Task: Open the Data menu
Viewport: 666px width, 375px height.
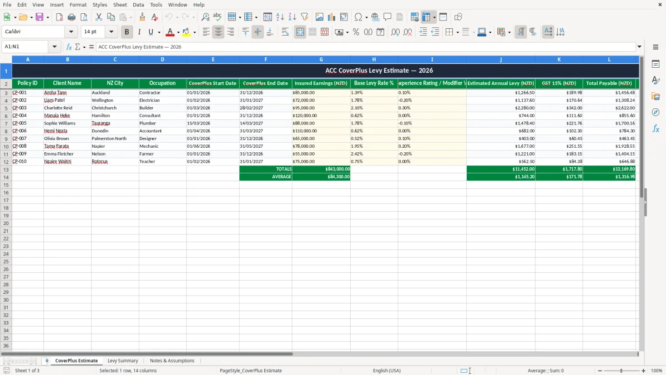Action: 138,4
